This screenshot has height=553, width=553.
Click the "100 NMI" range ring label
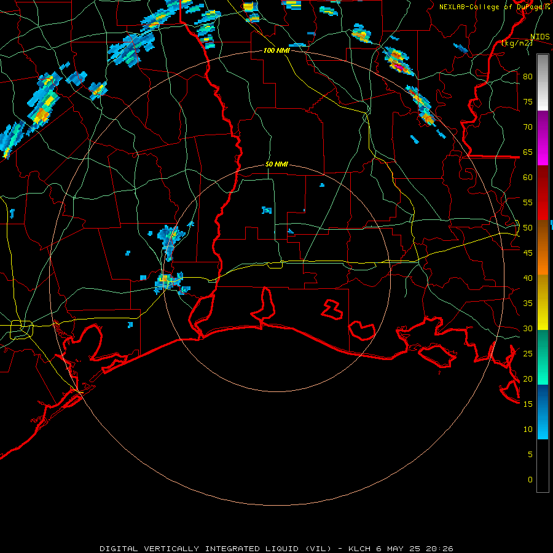(276, 50)
